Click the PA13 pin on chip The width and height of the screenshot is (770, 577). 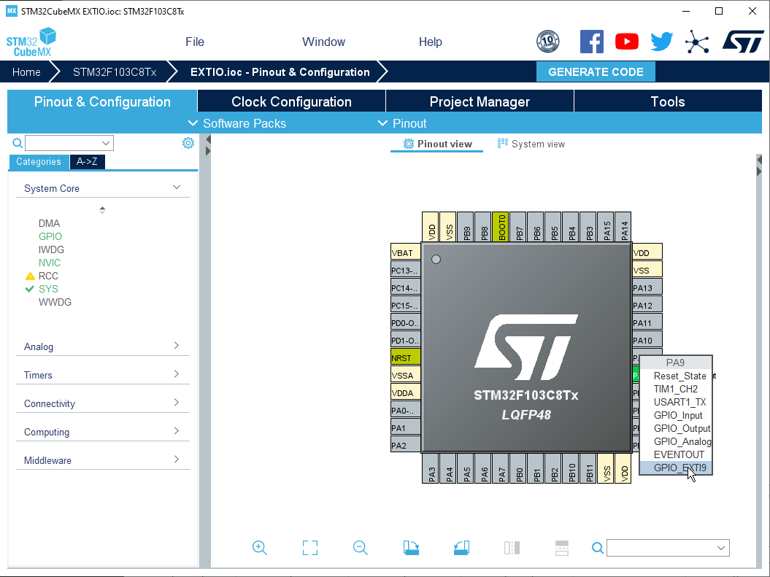coord(647,287)
